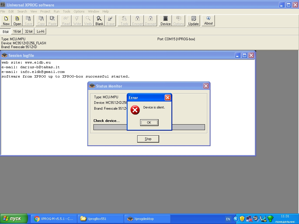Click the Status Monitor chip icon

pos(92,86)
